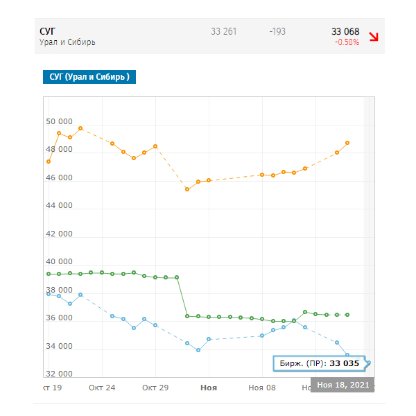Click the -193 price change value

(277, 32)
